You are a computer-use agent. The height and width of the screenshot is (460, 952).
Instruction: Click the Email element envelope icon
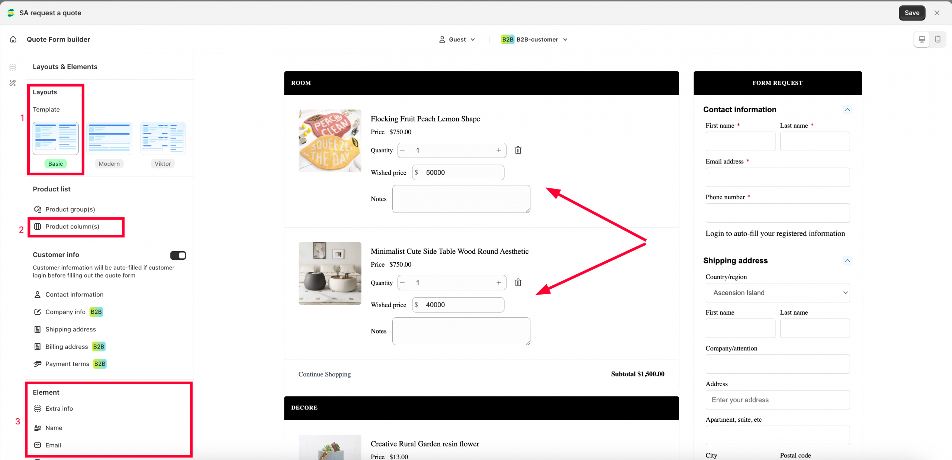click(x=37, y=445)
